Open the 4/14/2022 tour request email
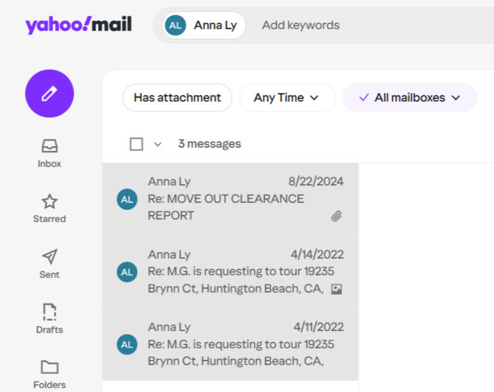 tap(240, 272)
